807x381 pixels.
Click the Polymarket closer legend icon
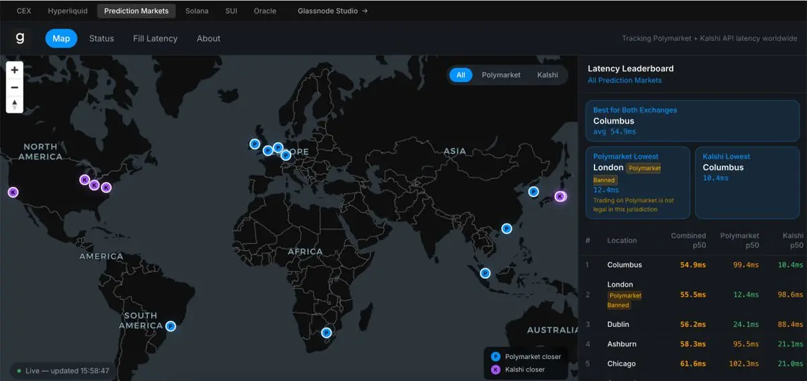[496, 356]
